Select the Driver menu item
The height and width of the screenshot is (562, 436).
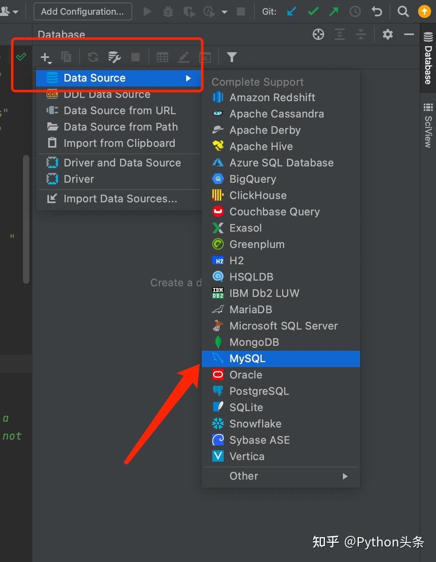coord(118,179)
